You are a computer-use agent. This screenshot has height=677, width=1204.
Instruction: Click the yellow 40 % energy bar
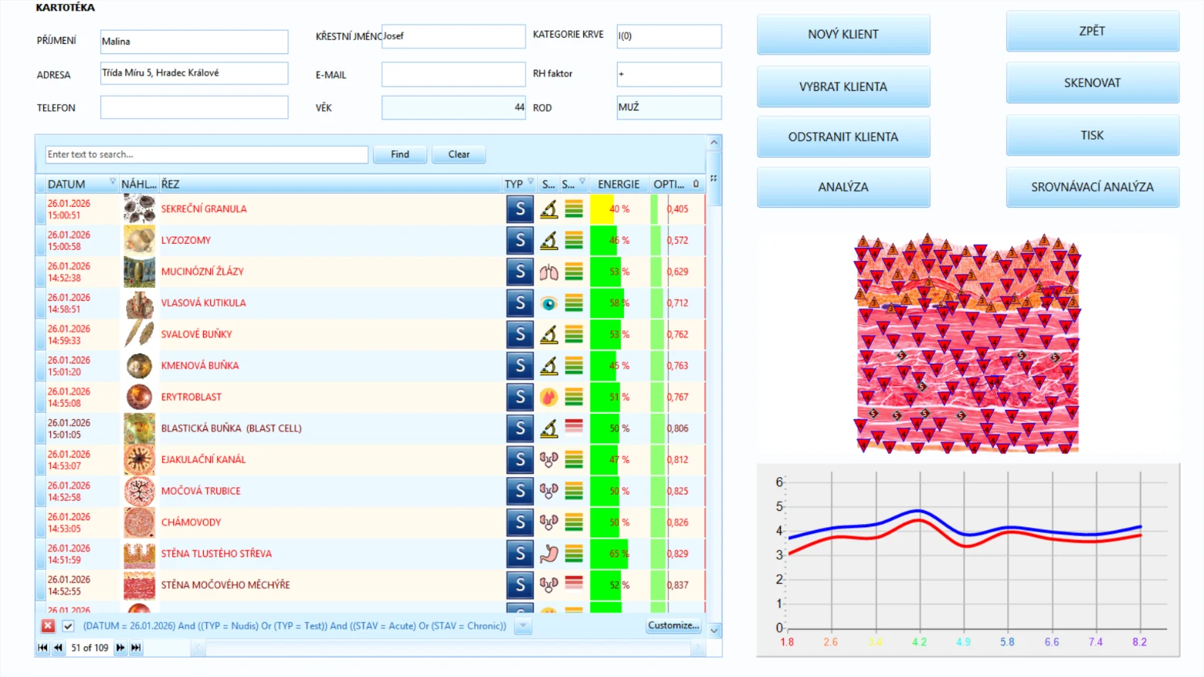coord(602,209)
